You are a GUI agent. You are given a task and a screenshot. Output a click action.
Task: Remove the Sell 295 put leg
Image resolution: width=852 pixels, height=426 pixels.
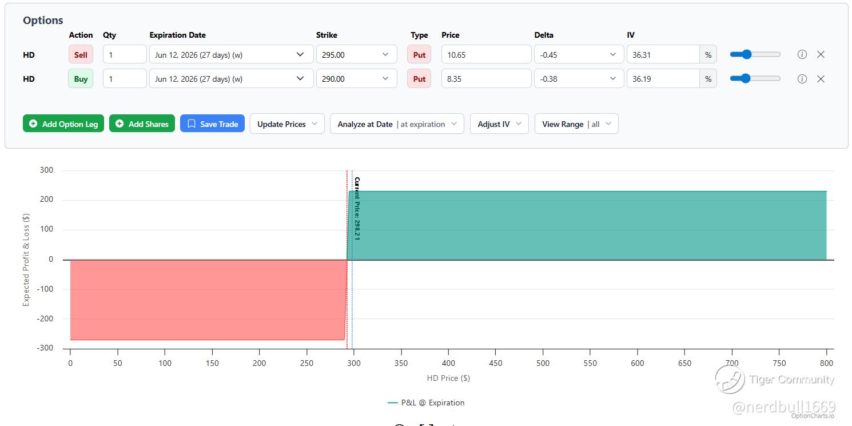point(821,54)
